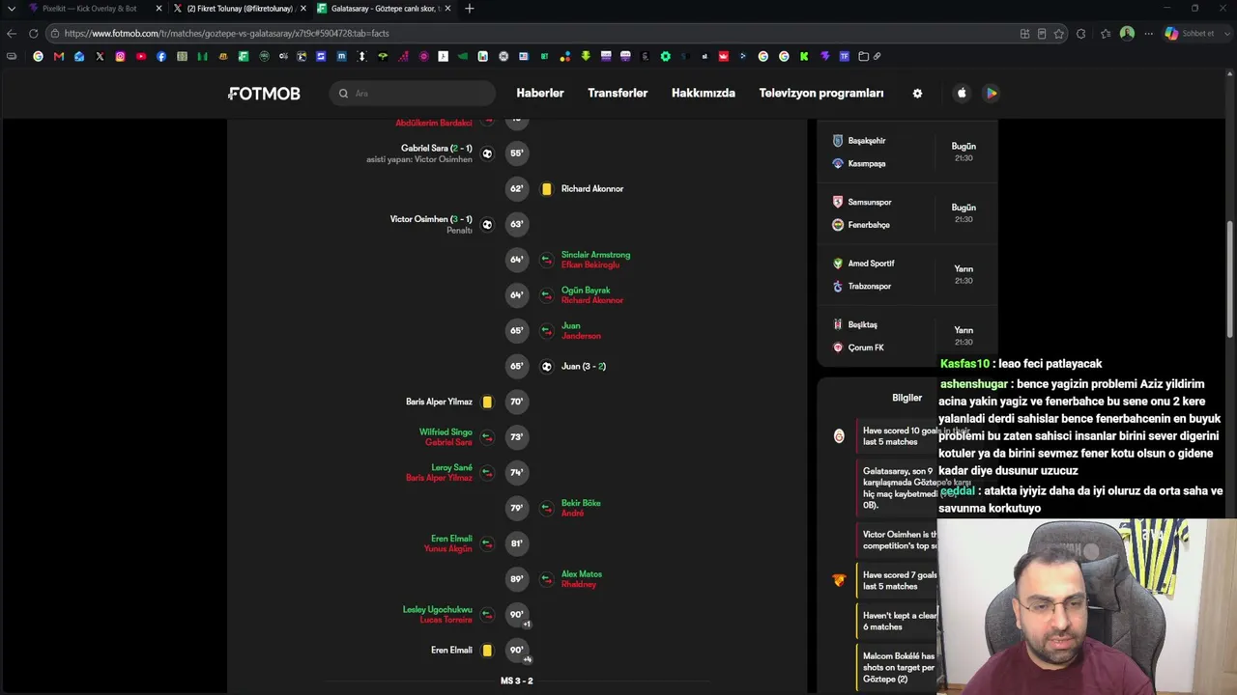The height and width of the screenshot is (695, 1237).
Task: Click the 'MS 3 - 2' full-time text
Action: pos(517,681)
